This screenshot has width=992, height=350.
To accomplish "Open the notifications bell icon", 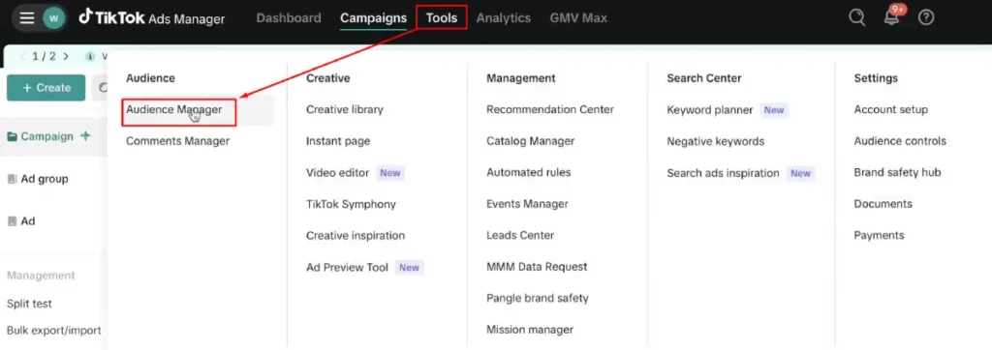I will pyautogui.click(x=891, y=17).
